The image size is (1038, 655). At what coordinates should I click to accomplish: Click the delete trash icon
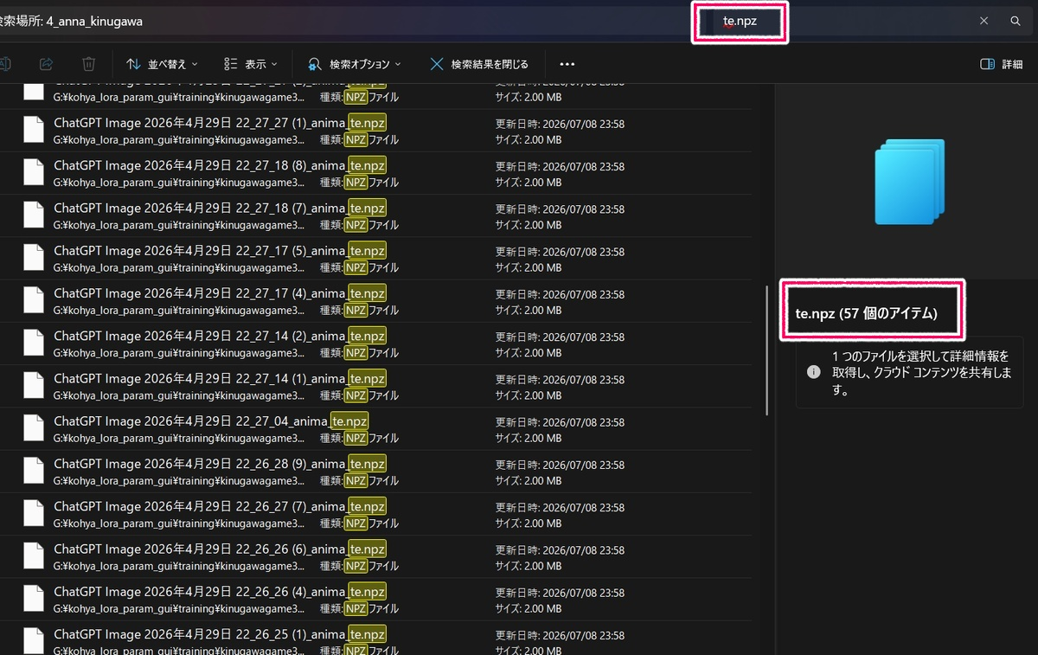(88, 64)
